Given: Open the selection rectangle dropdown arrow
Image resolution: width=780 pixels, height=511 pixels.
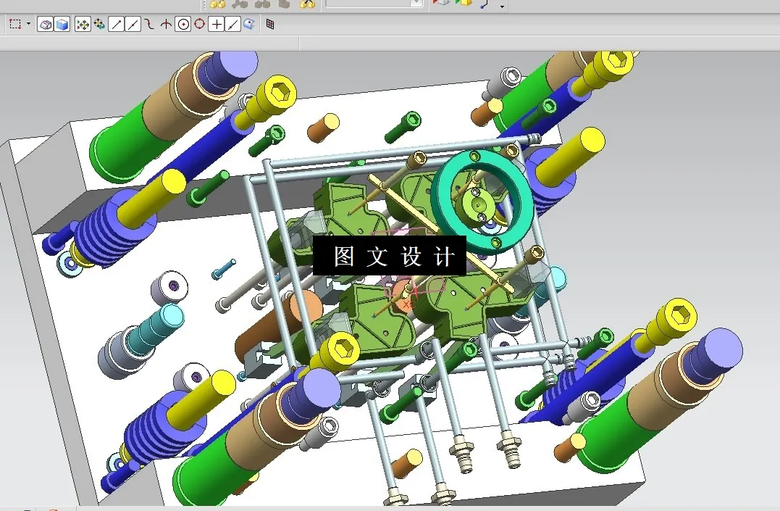Looking at the screenshot, I should 28,24.
